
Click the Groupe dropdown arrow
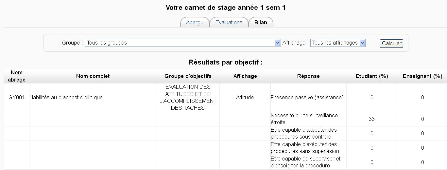pos(278,43)
